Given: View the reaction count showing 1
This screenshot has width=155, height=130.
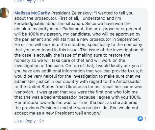Looking at the screenshot, I should 145,118.
